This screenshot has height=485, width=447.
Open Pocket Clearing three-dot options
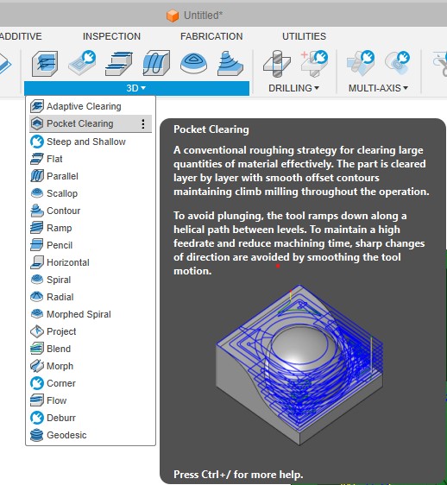coord(143,123)
